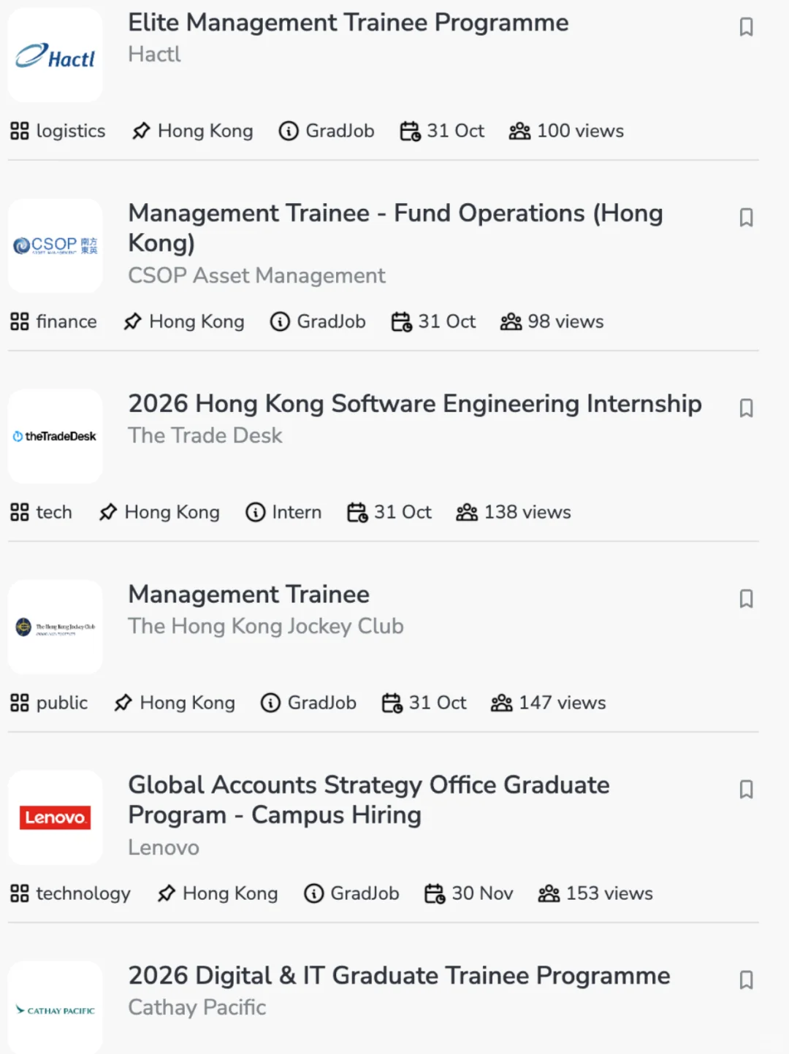This screenshot has height=1054, width=789.
Task: Click the Hactl company logo
Action: 56,56
